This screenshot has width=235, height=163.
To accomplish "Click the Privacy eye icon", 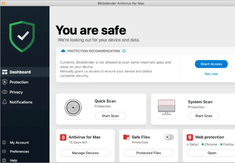I will (5, 92).
